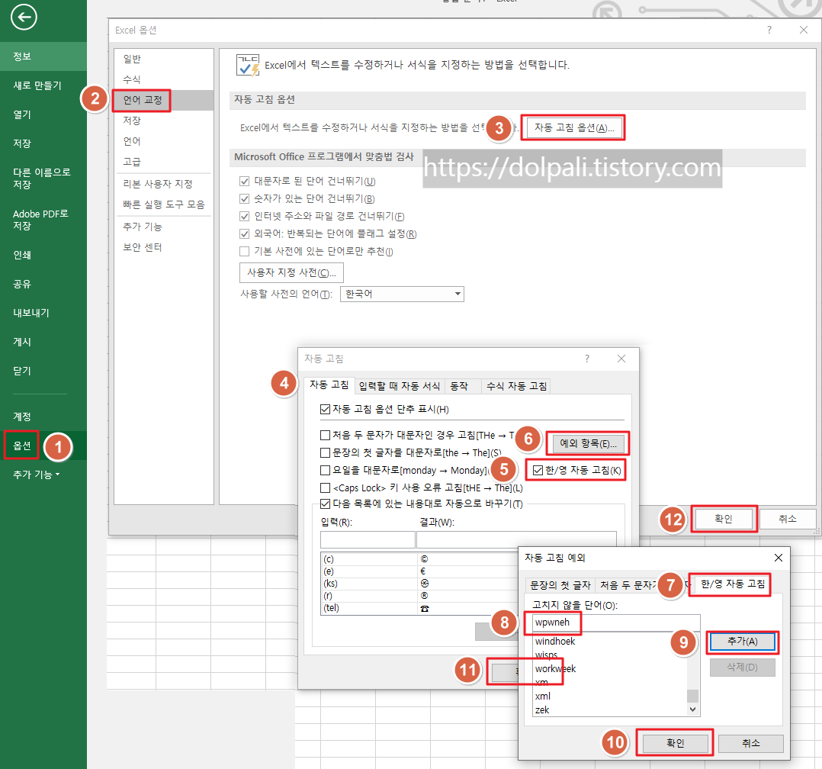
Task: Enable 문장의 첫 글자를 대문자로 checkbox
Action: pyautogui.click(x=325, y=452)
